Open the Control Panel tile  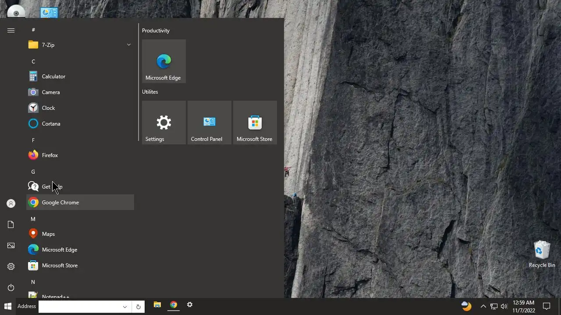[209, 122]
